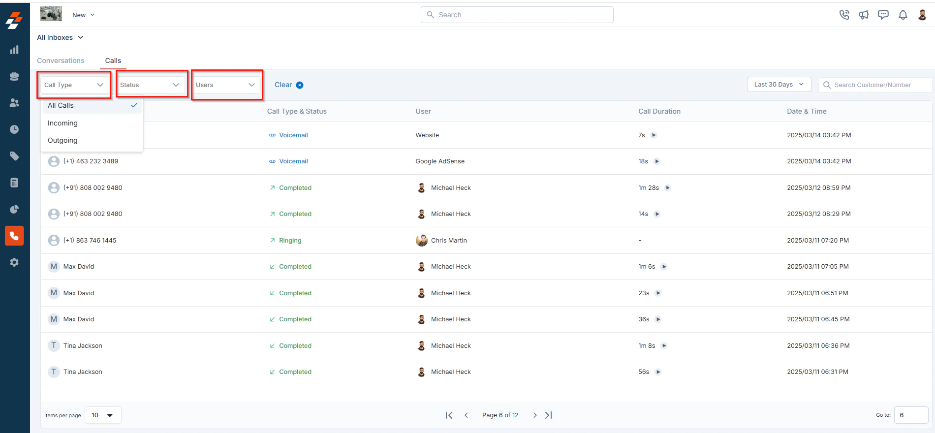The image size is (935, 433).
Task: Play recording of the 1m 28s call
Action: (x=668, y=187)
